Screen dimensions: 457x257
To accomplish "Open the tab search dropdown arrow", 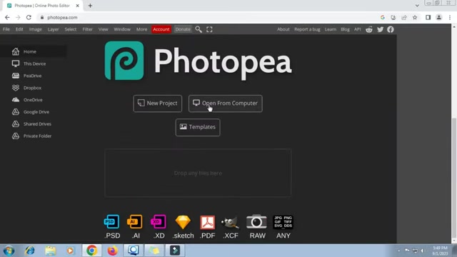I will coord(417,6).
